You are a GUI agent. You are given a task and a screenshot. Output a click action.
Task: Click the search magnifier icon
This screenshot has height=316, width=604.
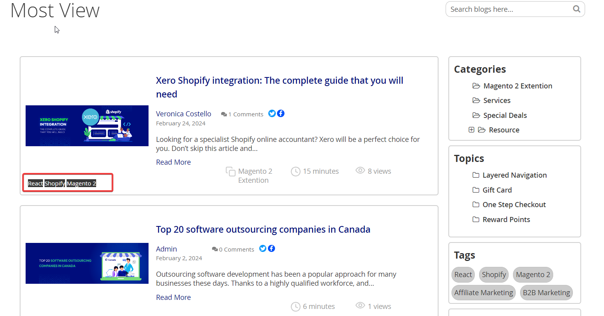[576, 9]
